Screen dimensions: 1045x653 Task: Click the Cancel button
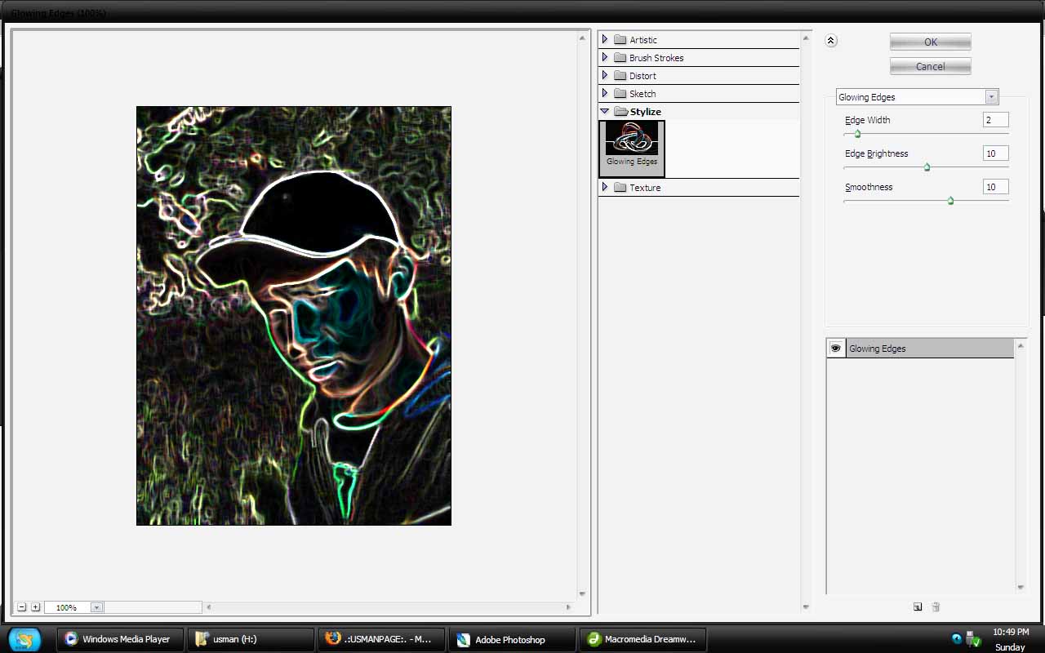click(931, 66)
